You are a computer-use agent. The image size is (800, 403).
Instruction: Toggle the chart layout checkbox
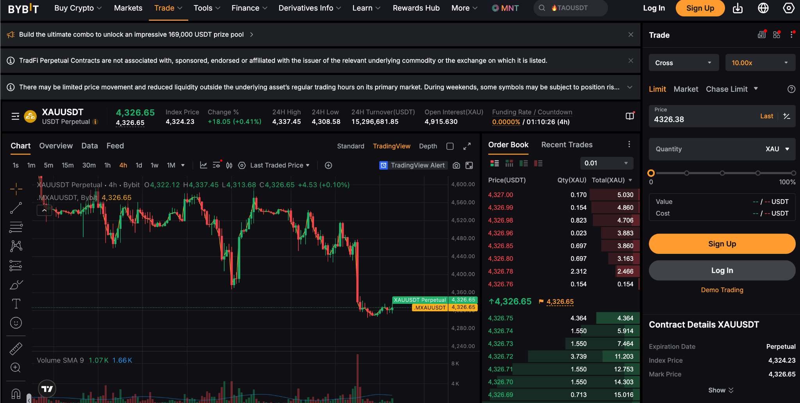[x=450, y=146]
